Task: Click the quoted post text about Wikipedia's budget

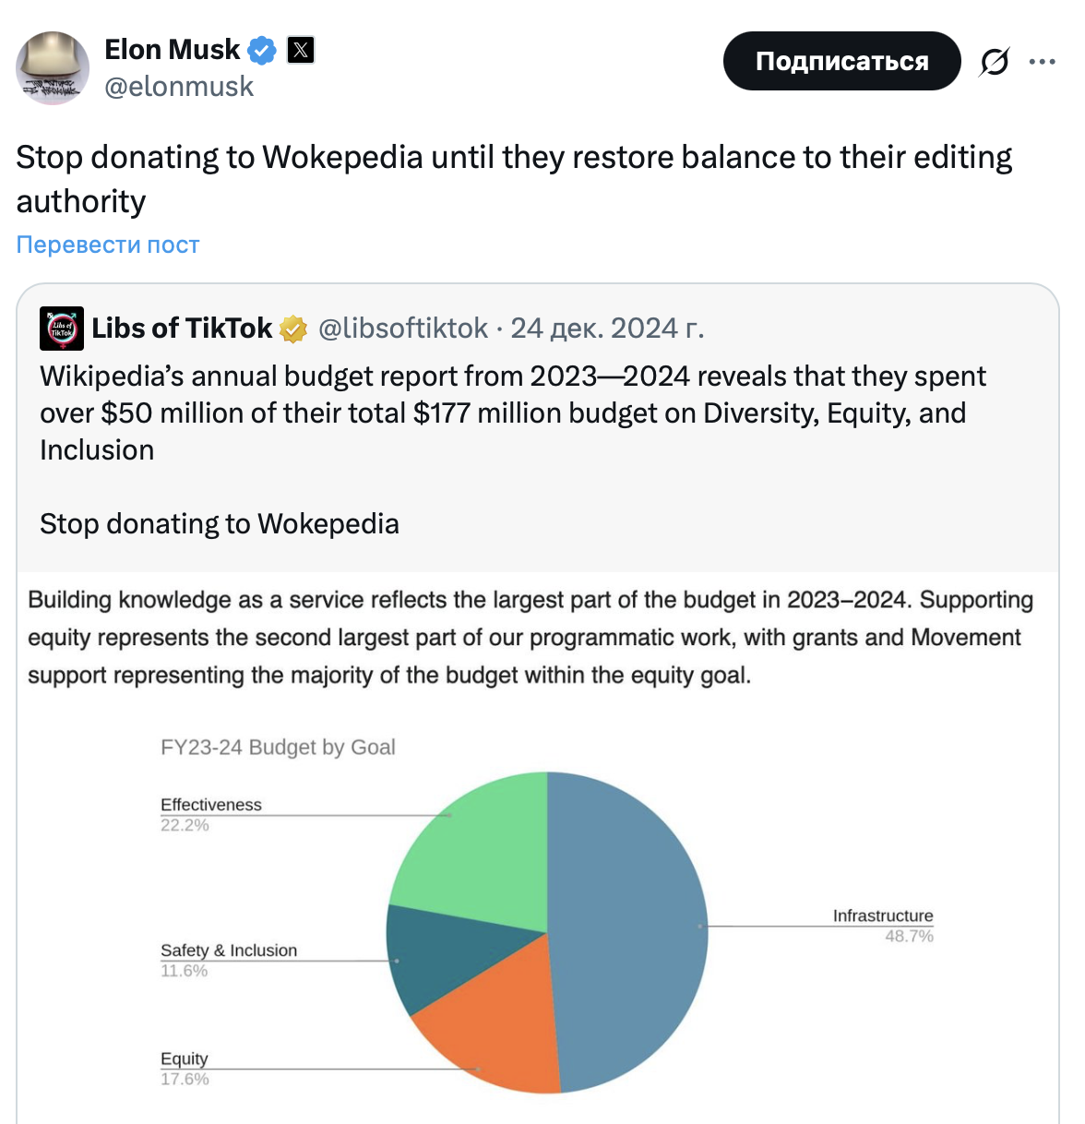Action: click(512, 413)
